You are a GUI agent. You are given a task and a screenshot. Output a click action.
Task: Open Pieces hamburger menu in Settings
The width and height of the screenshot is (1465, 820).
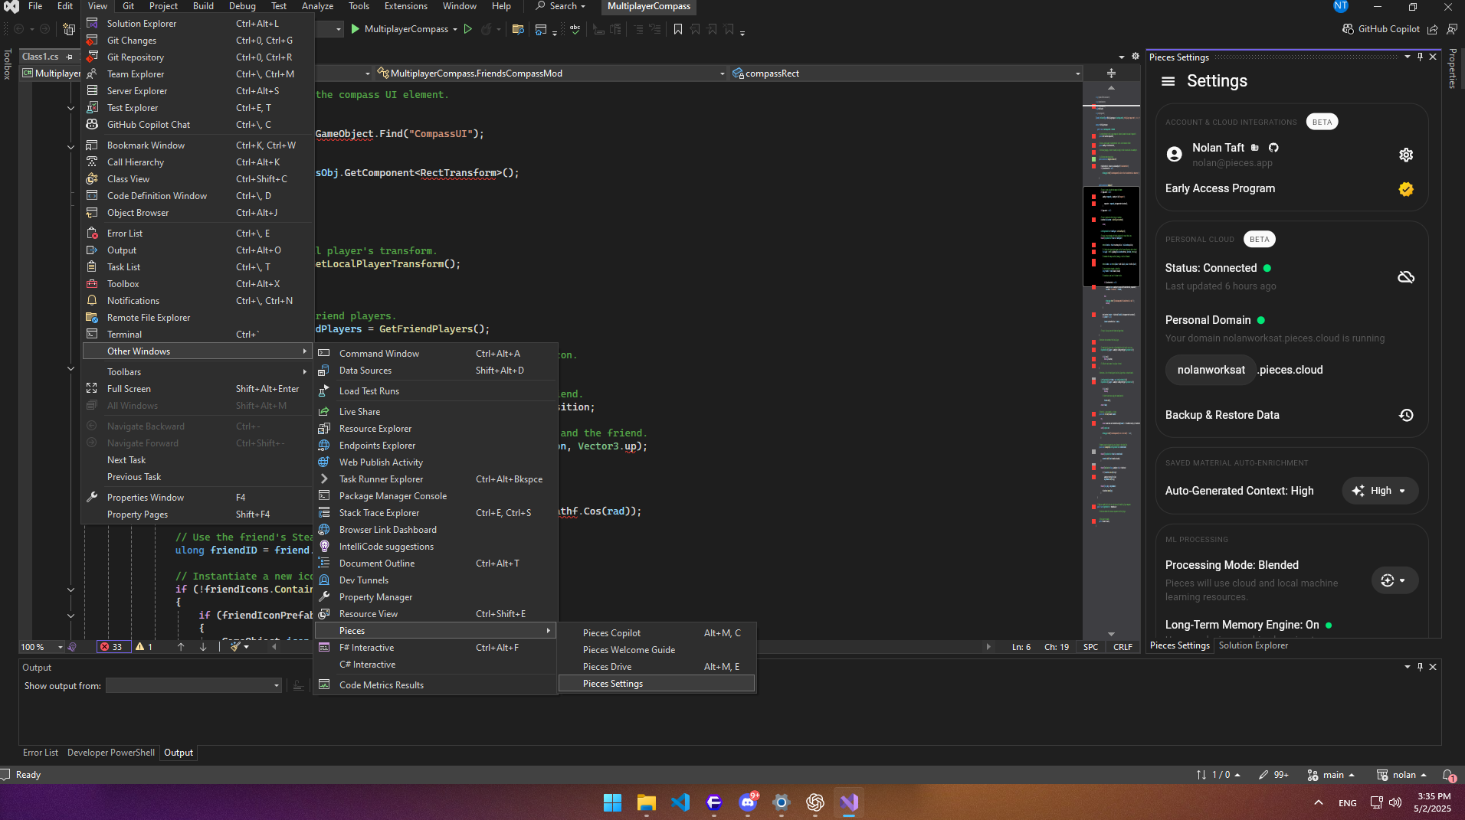(1168, 81)
